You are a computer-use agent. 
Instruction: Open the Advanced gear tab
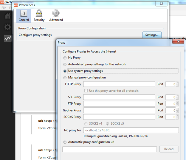56,16
